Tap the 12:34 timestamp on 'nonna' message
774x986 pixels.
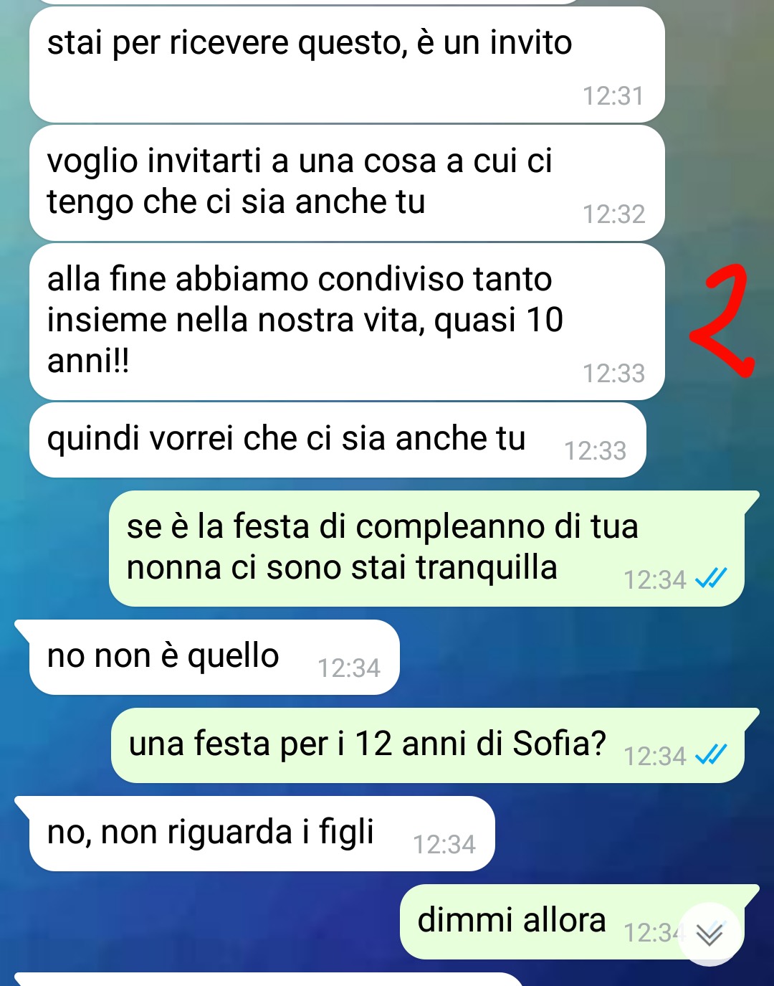point(655,580)
